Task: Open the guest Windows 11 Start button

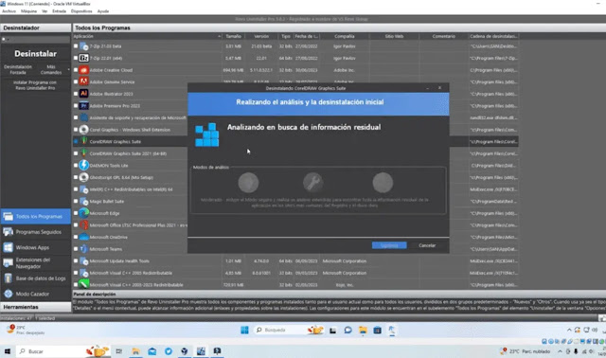Action: (244, 330)
